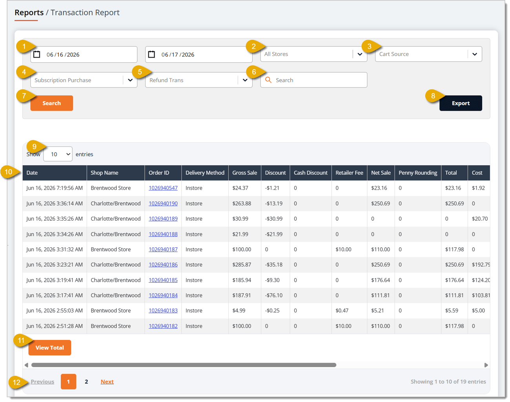This screenshot has width=510, height=402.
Task: Select page 1 in pagination
Action: [68, 382]
